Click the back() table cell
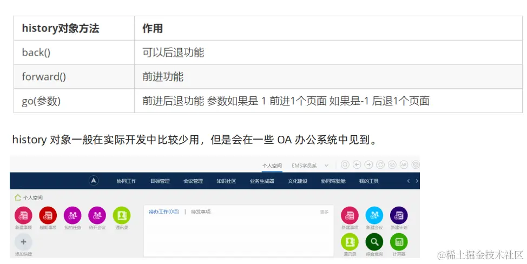The image size is (527, 264). tap(74, 52)
